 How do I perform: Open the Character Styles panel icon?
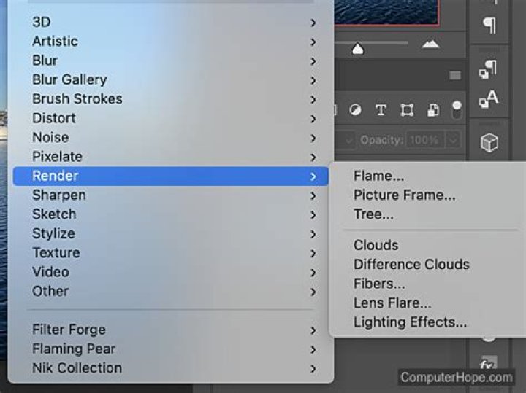click(x=488, y=99)
